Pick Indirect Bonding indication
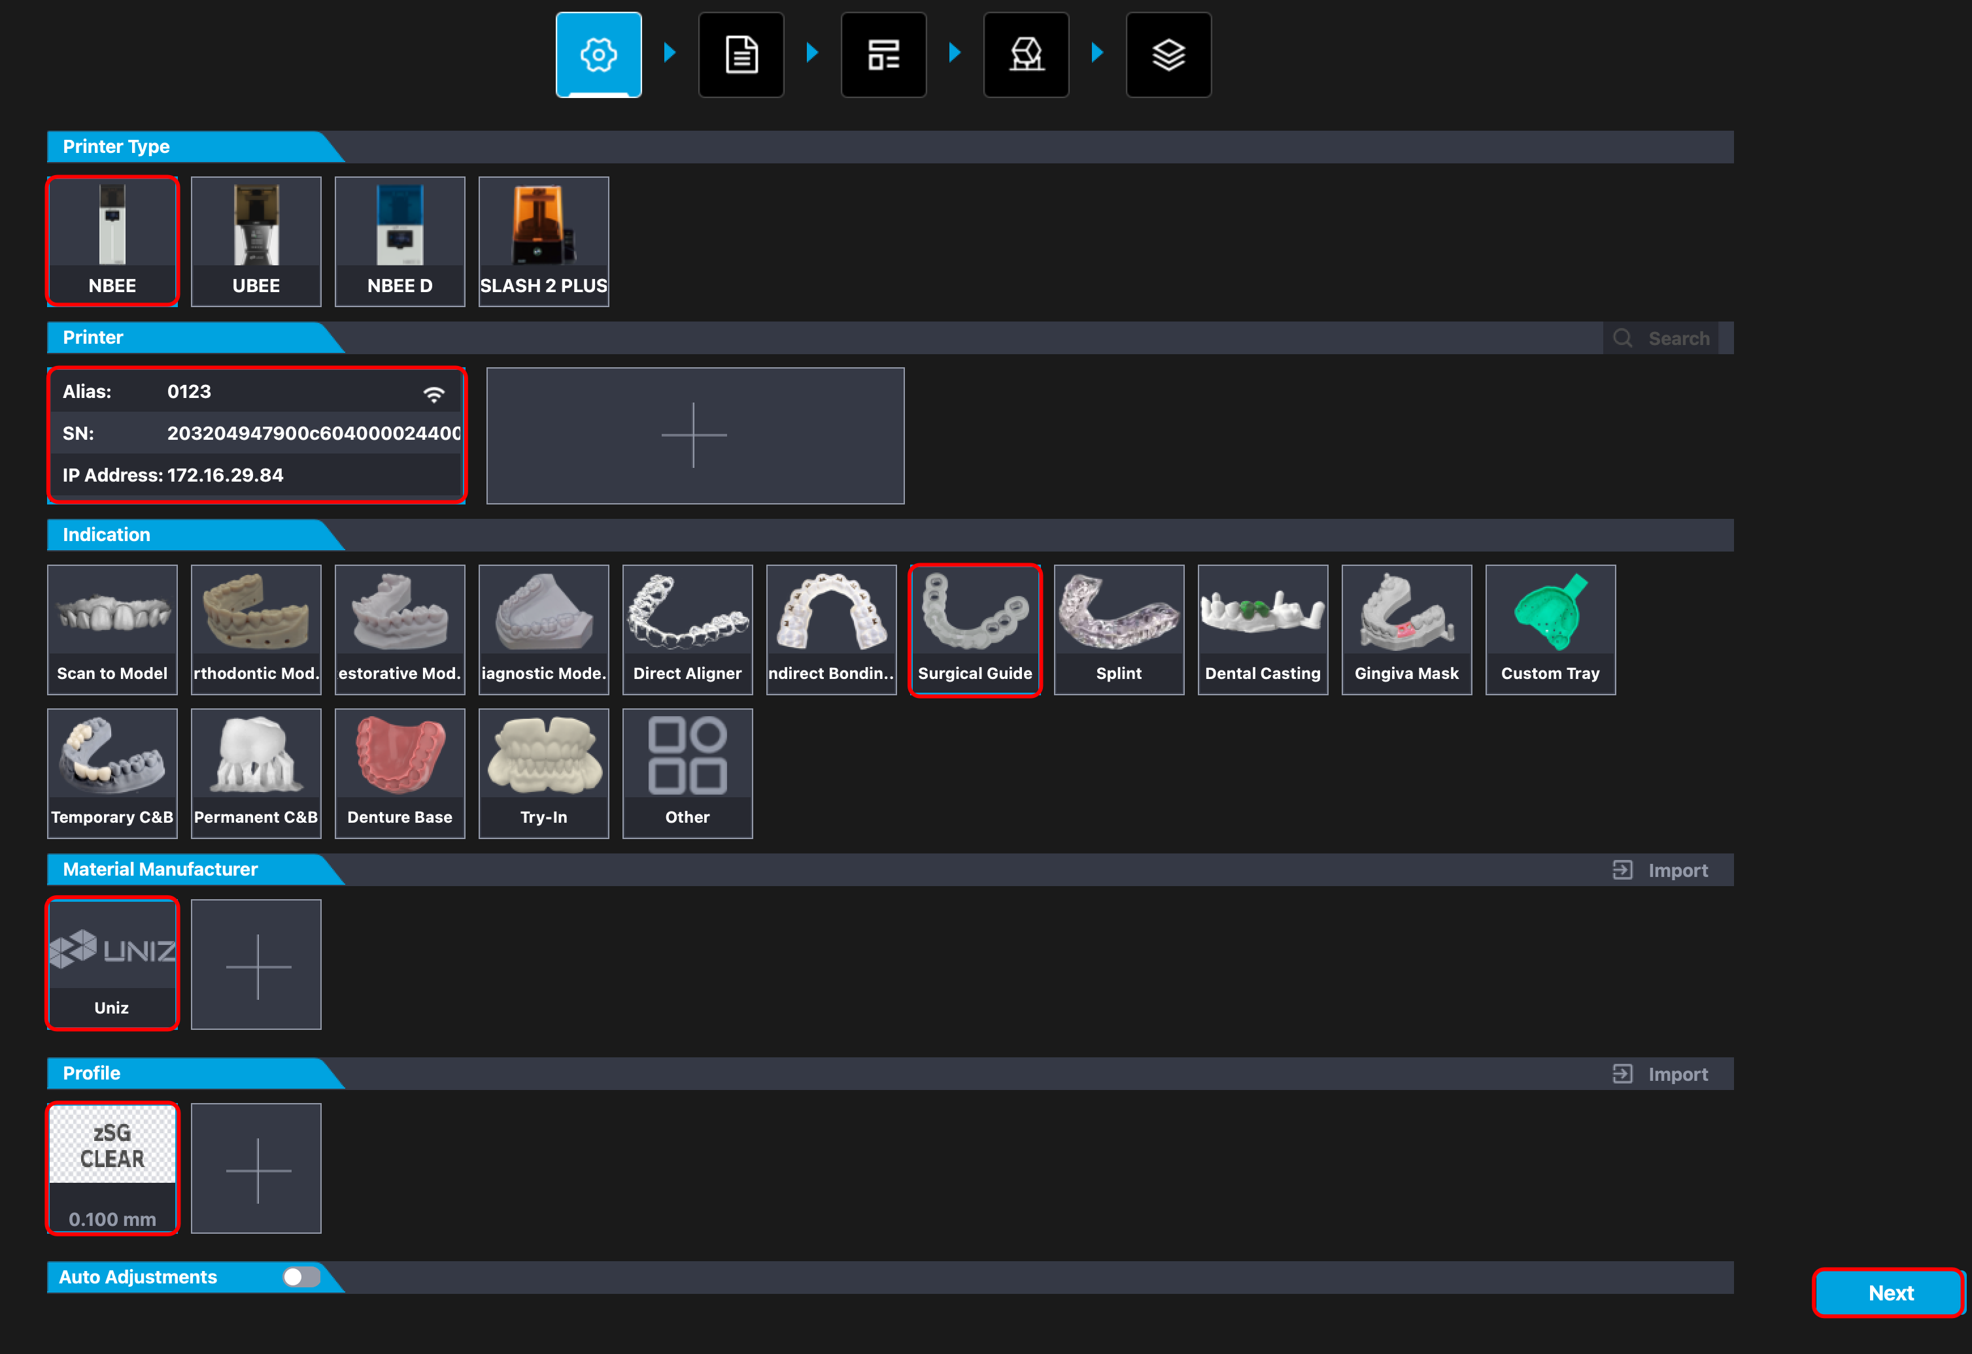Screen dimensions: 1972x1354 pyautogui.click(x=832, y=629)
